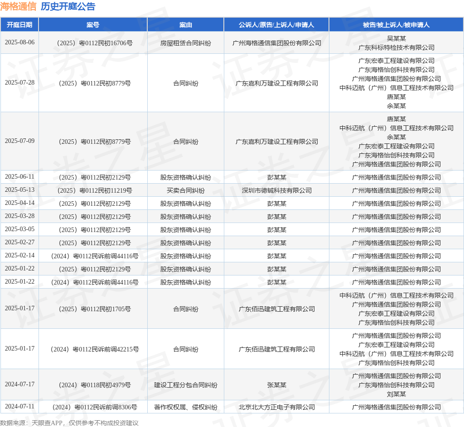Select date cell 2025-05-13

[x=19, y=190]
